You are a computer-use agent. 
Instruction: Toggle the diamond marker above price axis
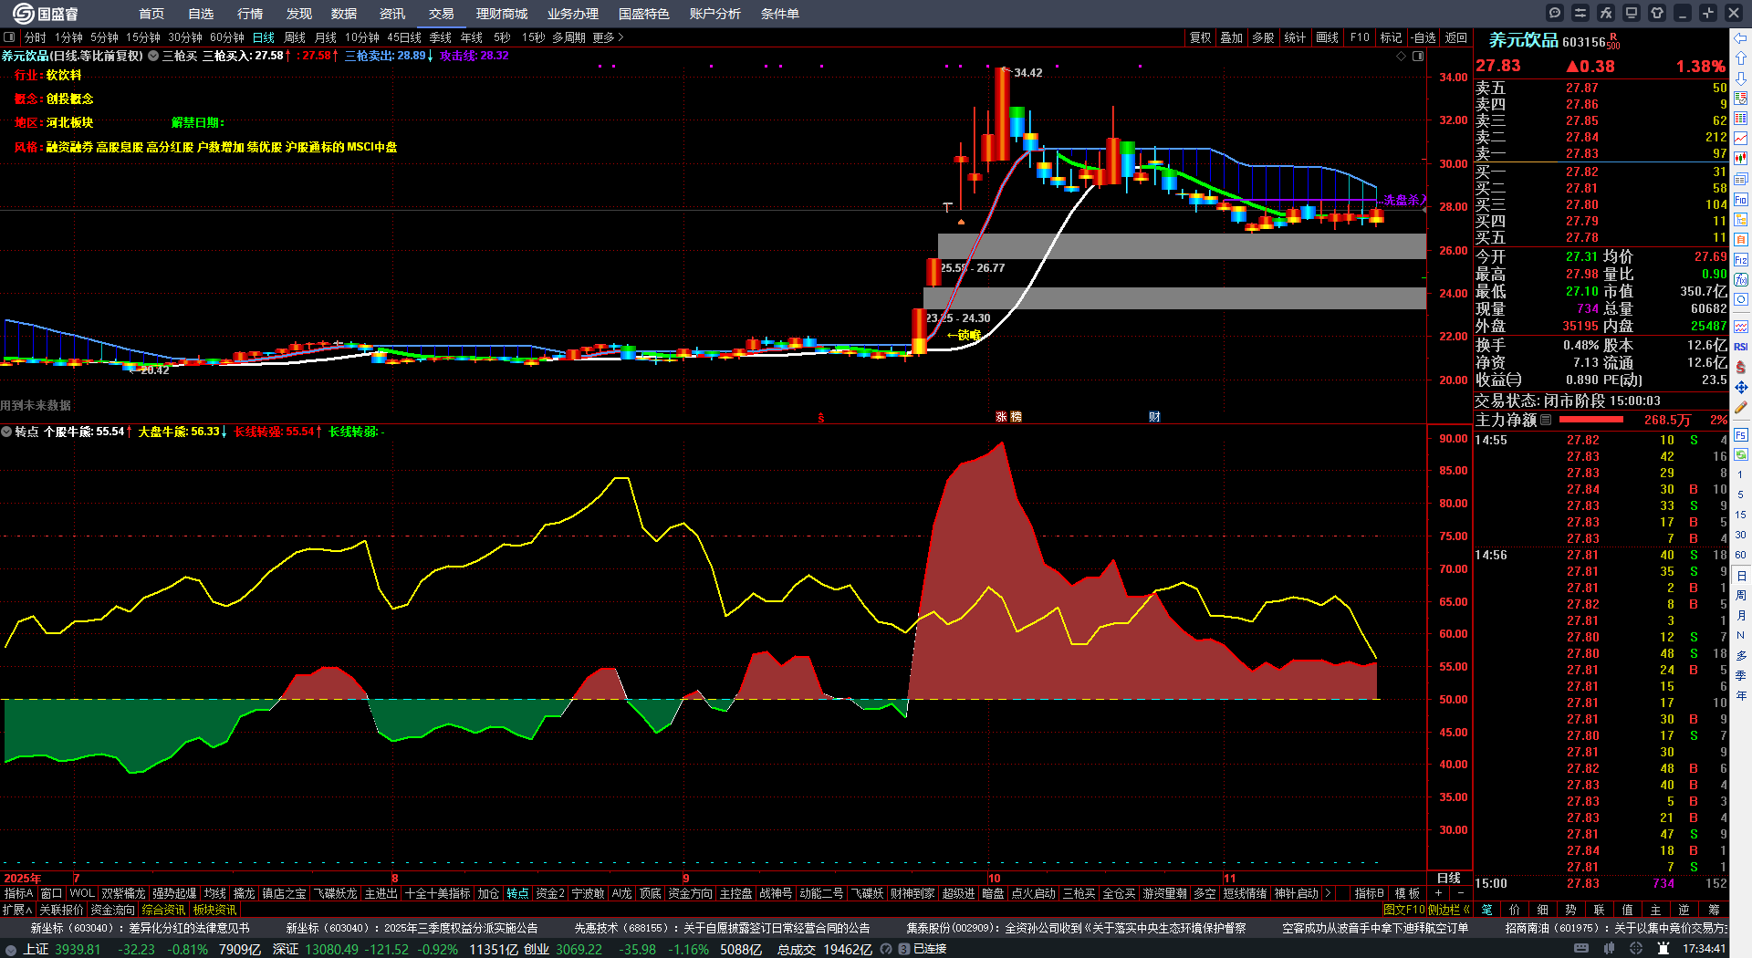(x=1402, y=57)
